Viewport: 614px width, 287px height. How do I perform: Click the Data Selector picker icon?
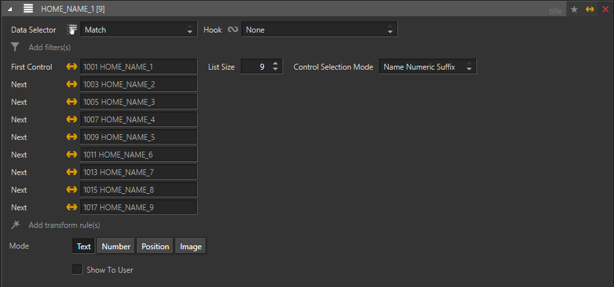point(72,30)
